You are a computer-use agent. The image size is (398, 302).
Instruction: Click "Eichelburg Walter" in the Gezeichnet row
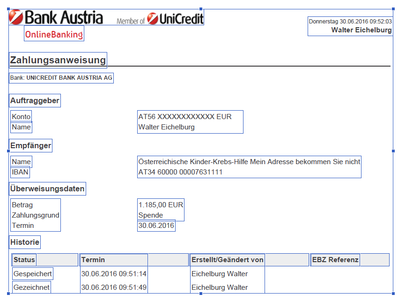pyautogui.click(x=220, y=287)
